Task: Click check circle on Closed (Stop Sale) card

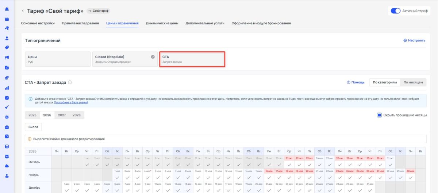Action: click(153, 57)
